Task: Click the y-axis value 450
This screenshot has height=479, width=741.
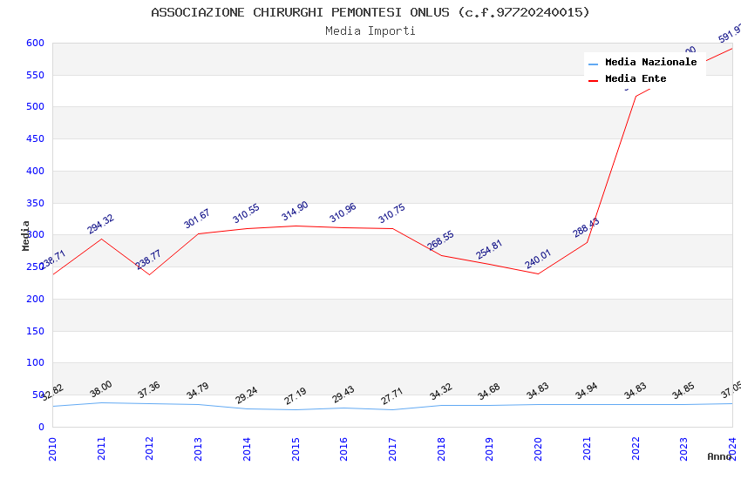Action: 35,138
